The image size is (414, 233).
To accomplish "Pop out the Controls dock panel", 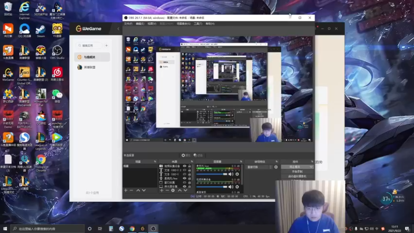I will click(x=312, y=162).
